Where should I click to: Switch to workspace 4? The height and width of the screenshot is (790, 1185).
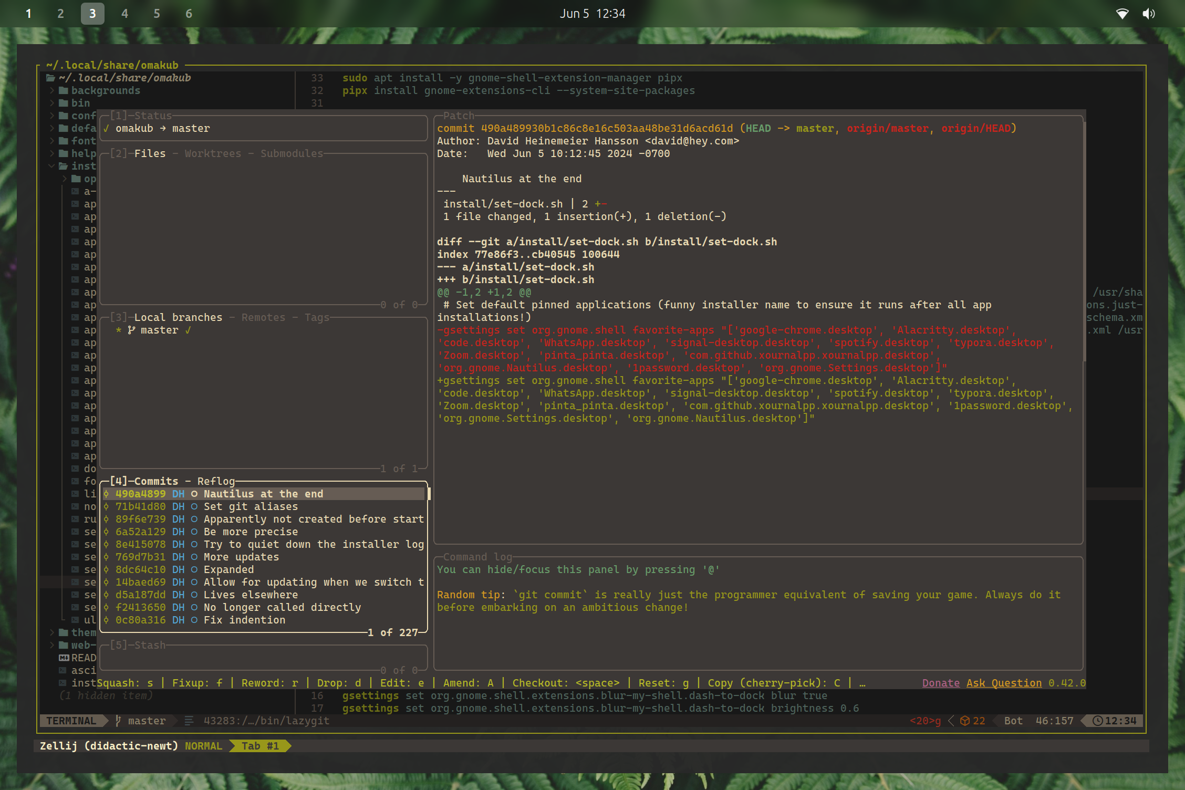tap(124, 14)
